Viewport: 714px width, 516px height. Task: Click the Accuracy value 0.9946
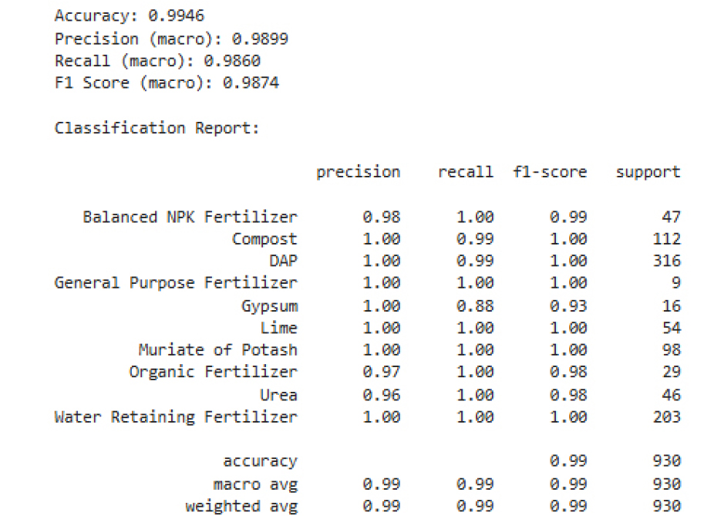[x=177, y=16]
